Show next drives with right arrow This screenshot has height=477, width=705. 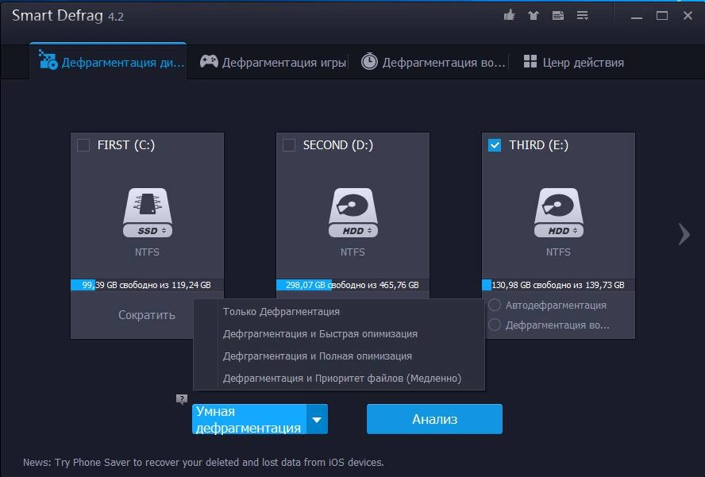[x=684, y=234]
